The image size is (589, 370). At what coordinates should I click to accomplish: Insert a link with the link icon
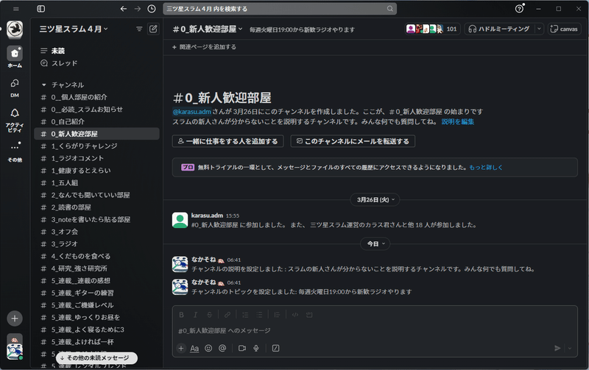click(228, 314)
